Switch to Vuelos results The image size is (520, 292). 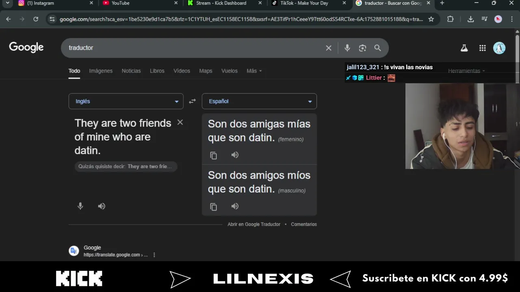click(x=230, y=71)
